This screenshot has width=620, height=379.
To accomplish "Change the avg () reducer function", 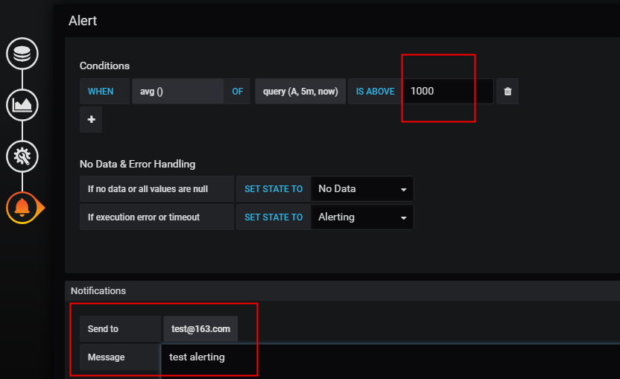I will pyautogui.click(x=177, y=92).
